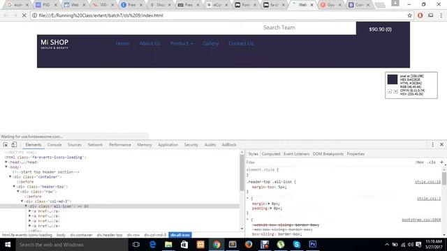This screenshot has width=447, height=251.
Task: Open the Product dropdown in navigation
Action: (x=182, y=43)
